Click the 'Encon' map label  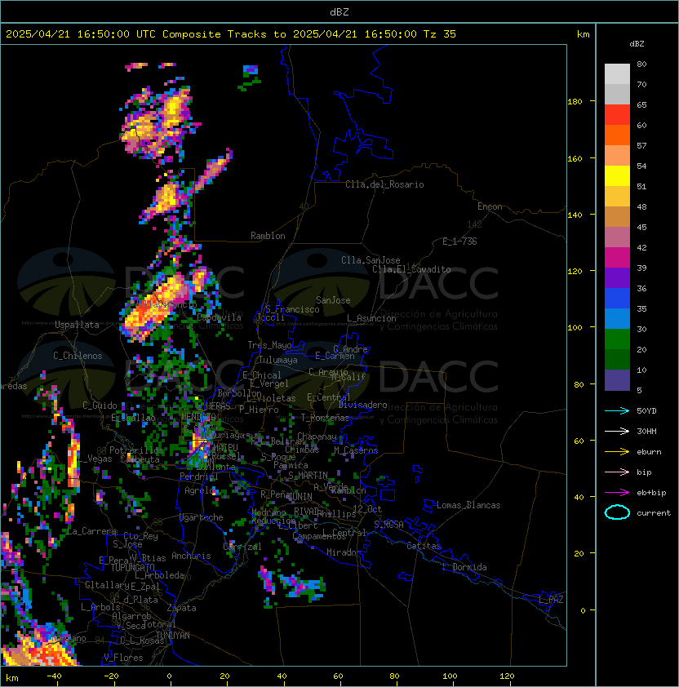(x=490, y=206)
